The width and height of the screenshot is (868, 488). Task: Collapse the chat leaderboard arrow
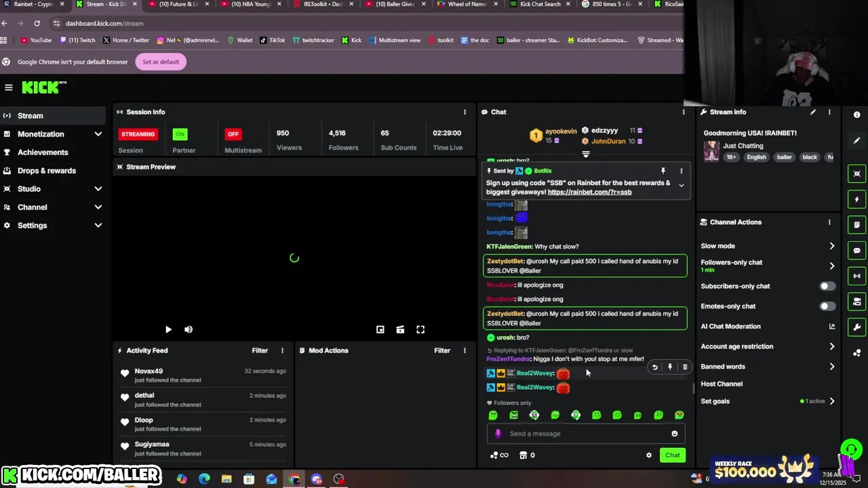coord(586,155)
